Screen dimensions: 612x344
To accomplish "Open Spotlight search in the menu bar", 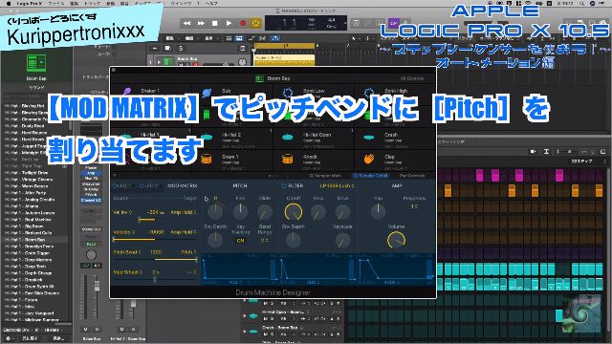I will point(581,3).
